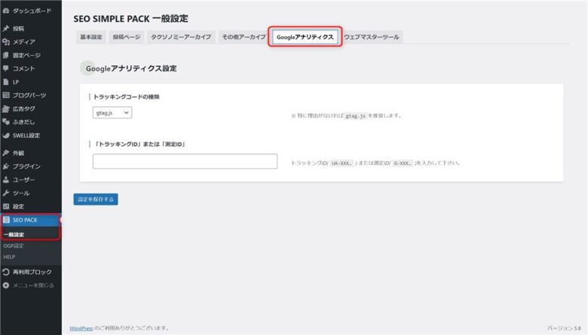Screen dimensions: 588x335
Task: Go to 固定ページ menu label
Action: pyautogui.click(x=26, y=56)
